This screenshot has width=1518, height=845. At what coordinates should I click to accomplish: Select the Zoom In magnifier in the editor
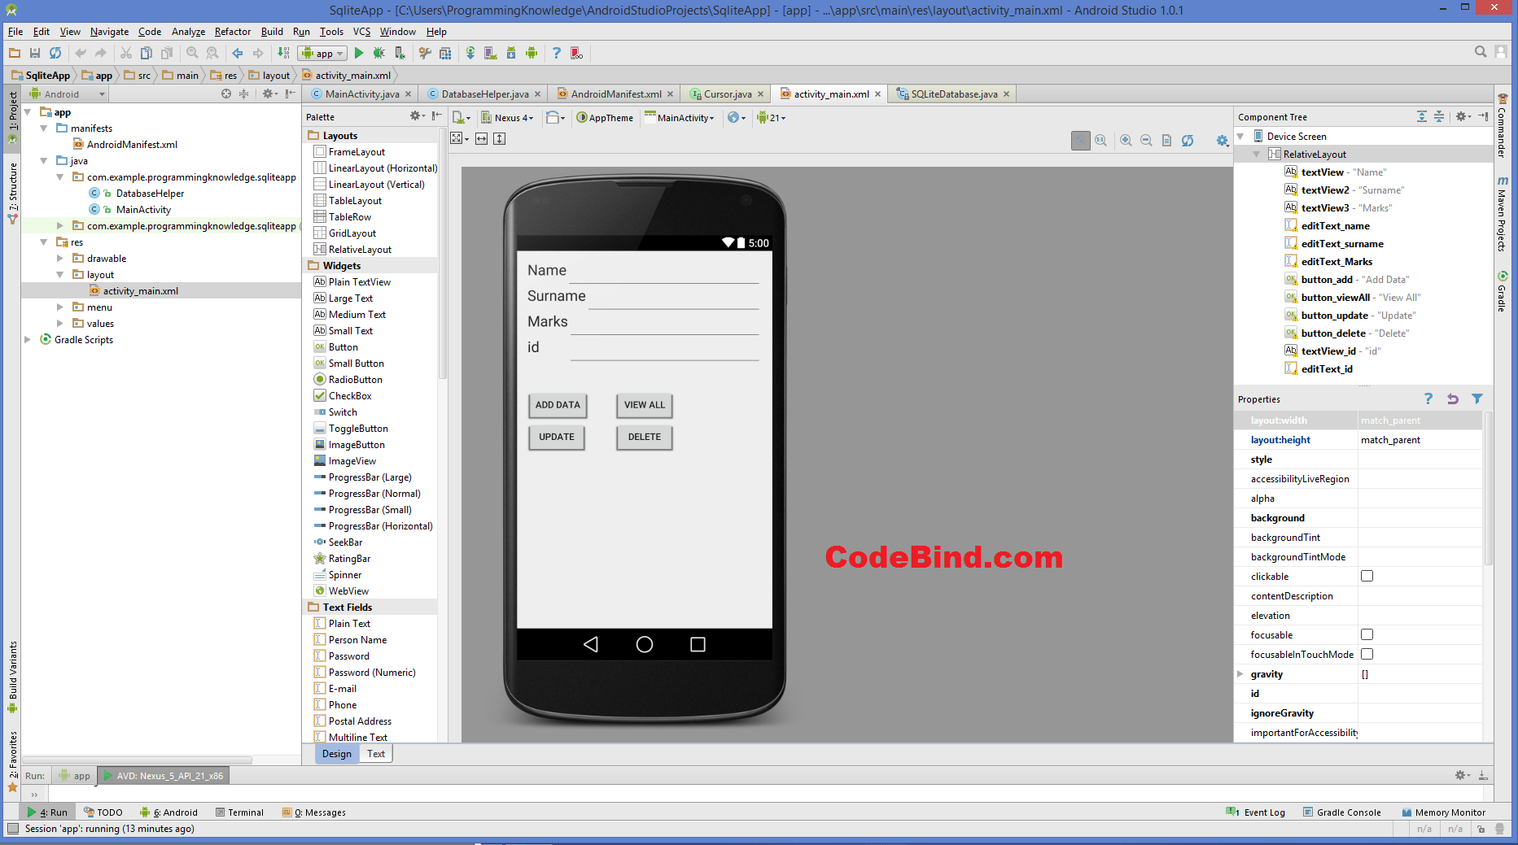1126,140
